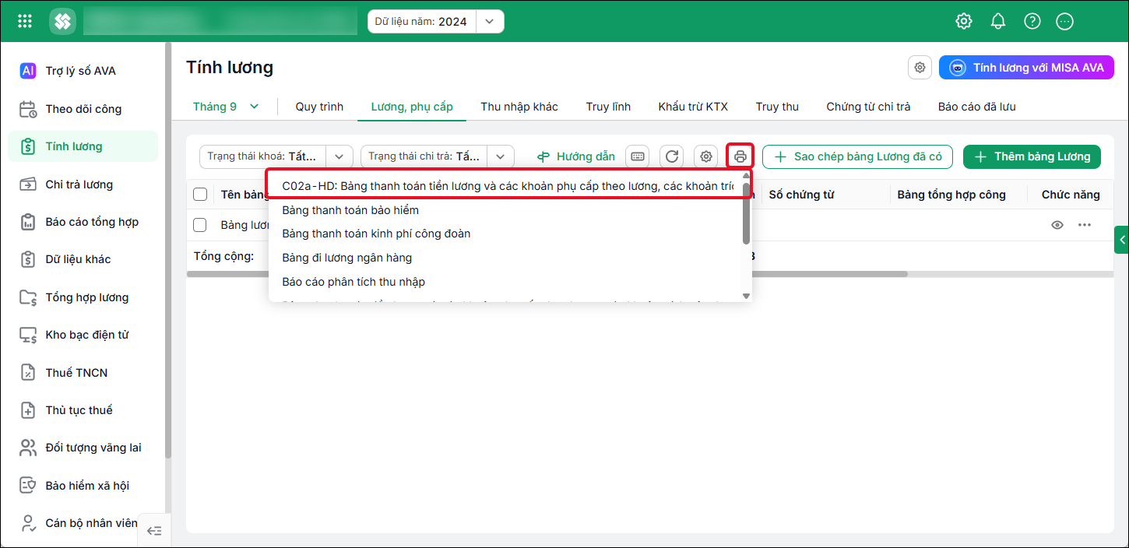Viewport: 1129px width, 548px height.
Task: Select Báo cáo phân tích thu nhập option
Action: [x=506, y=282]
